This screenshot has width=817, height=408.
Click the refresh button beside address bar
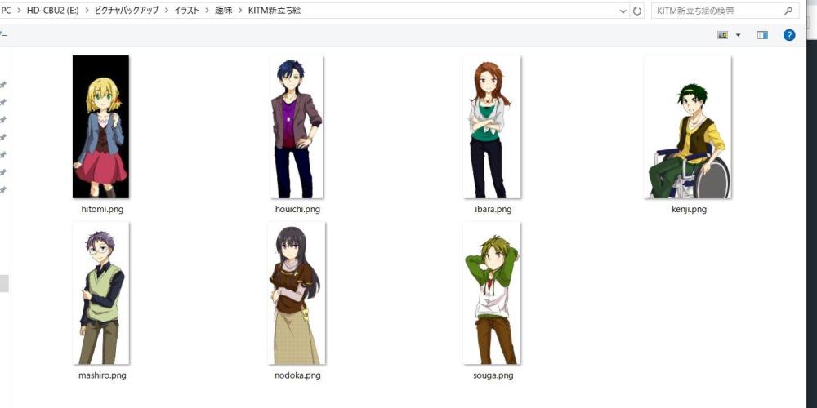coord(637,11)
